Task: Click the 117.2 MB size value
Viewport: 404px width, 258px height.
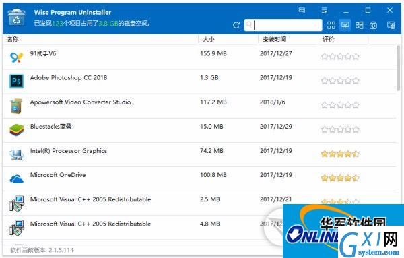Action: pyautogui.click(x=213, y=102)
